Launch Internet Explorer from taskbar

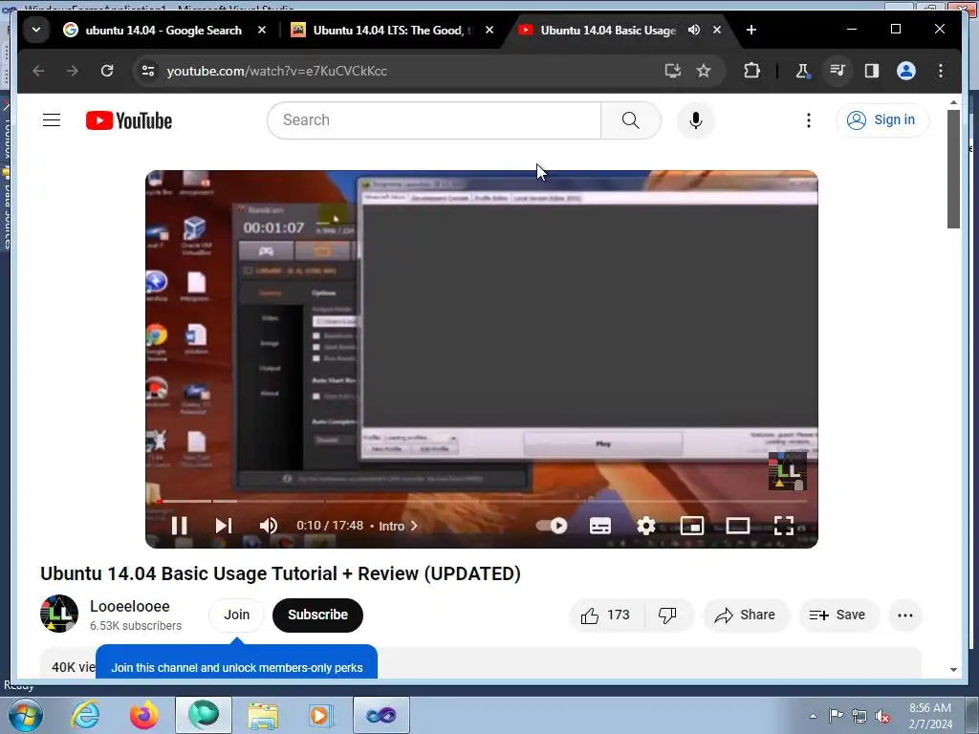[x=85, y=715]
